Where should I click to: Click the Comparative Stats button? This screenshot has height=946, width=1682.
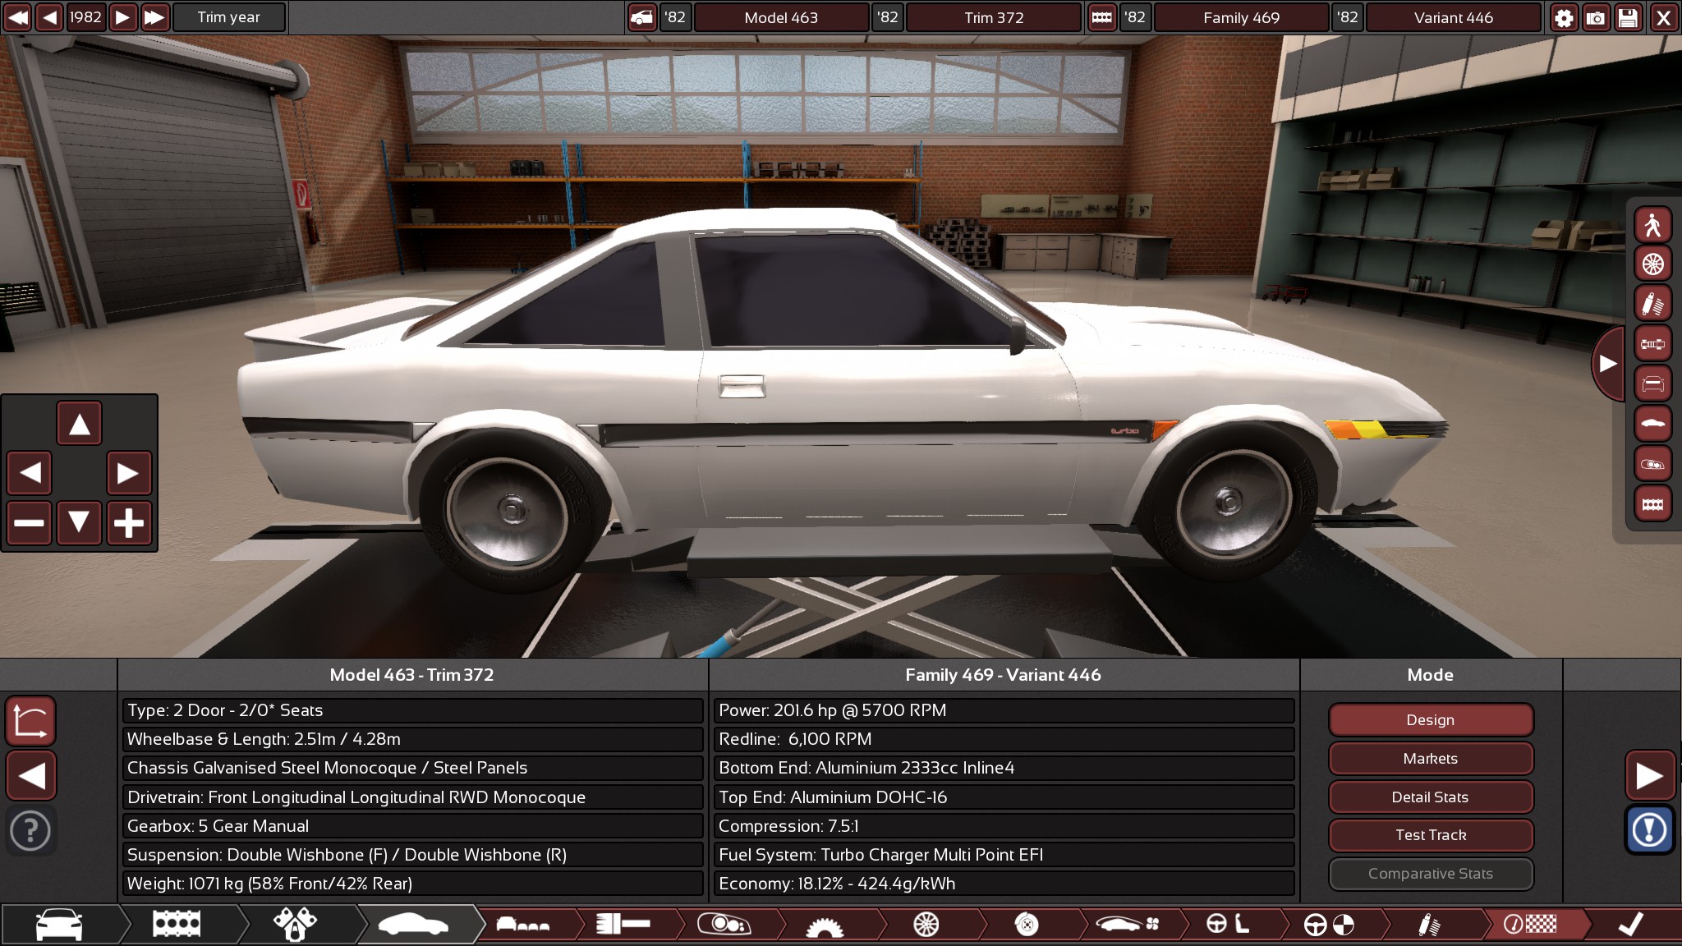1431,874
